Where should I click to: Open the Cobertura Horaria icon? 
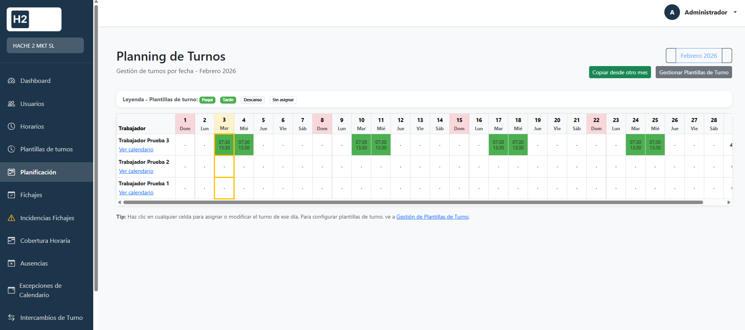coord(11,240)
